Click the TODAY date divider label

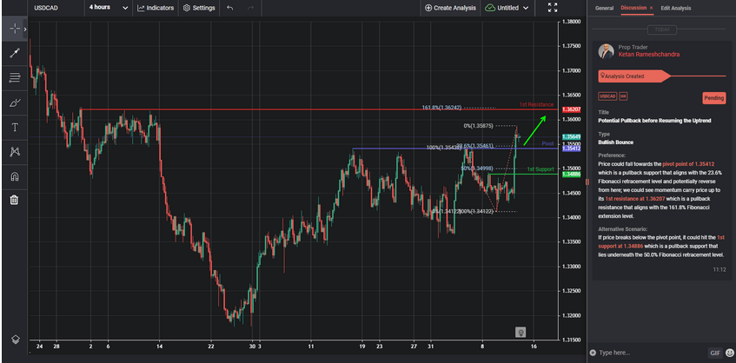coord(662,30)
